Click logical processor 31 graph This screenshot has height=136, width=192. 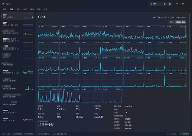[112, 95]
